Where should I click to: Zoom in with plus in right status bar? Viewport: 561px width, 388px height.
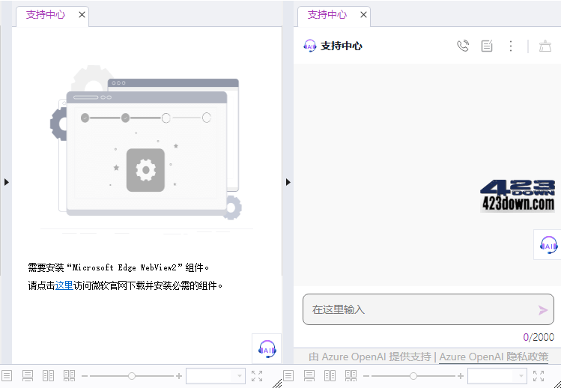(461, 376)
